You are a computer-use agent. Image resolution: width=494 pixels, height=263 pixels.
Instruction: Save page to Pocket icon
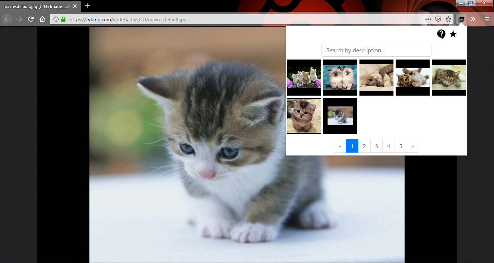438,19
